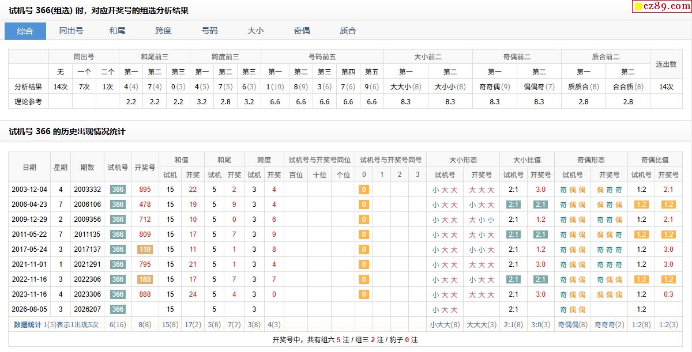
Task: Click the 小大大(8) statistic cell
Action: point(445,324)
